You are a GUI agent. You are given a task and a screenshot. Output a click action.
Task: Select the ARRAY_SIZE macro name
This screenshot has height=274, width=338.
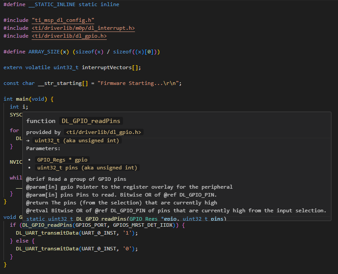44,52
